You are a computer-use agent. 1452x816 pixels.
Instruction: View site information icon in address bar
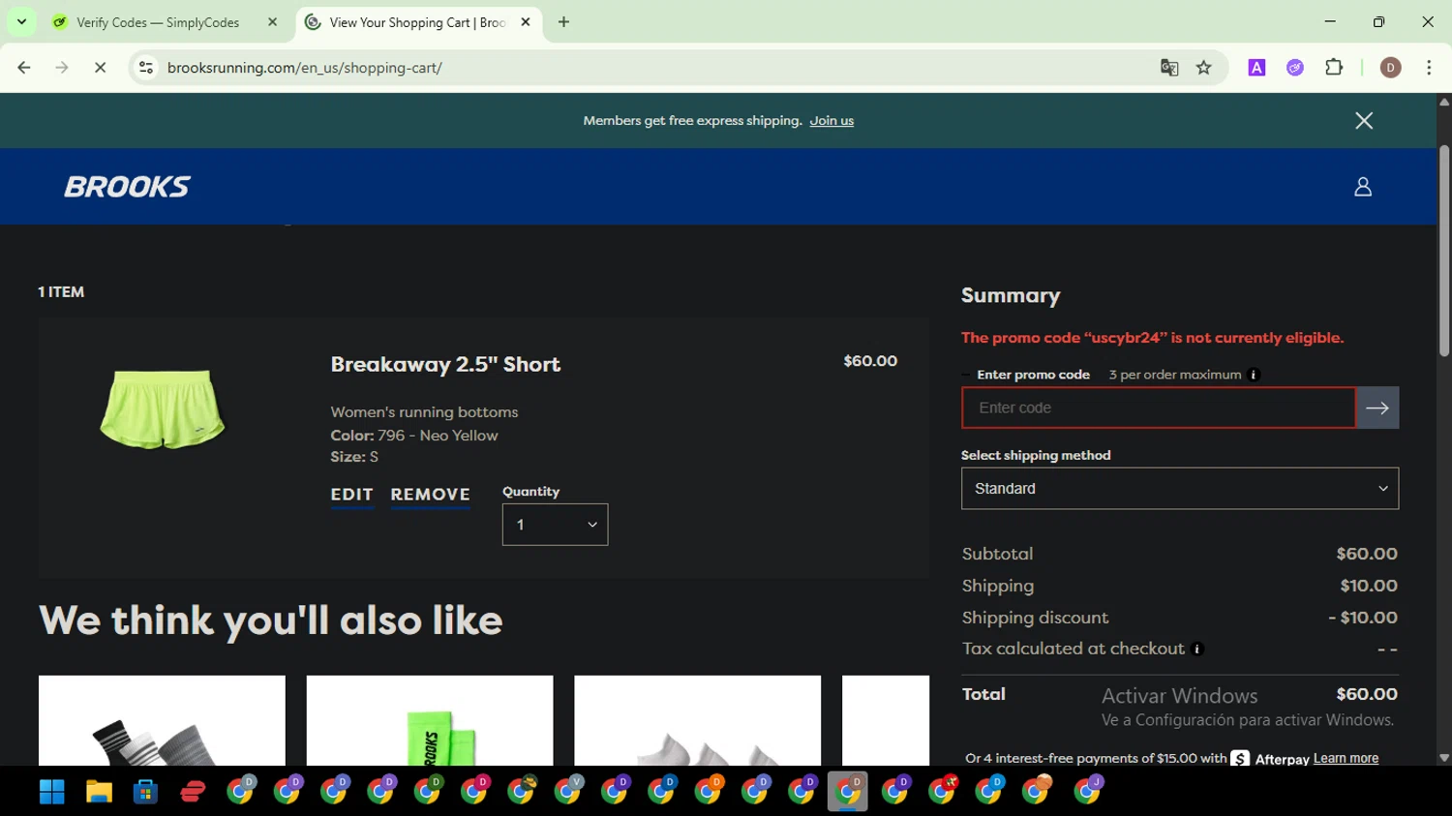pyautogui.click(x=146, y=68)
